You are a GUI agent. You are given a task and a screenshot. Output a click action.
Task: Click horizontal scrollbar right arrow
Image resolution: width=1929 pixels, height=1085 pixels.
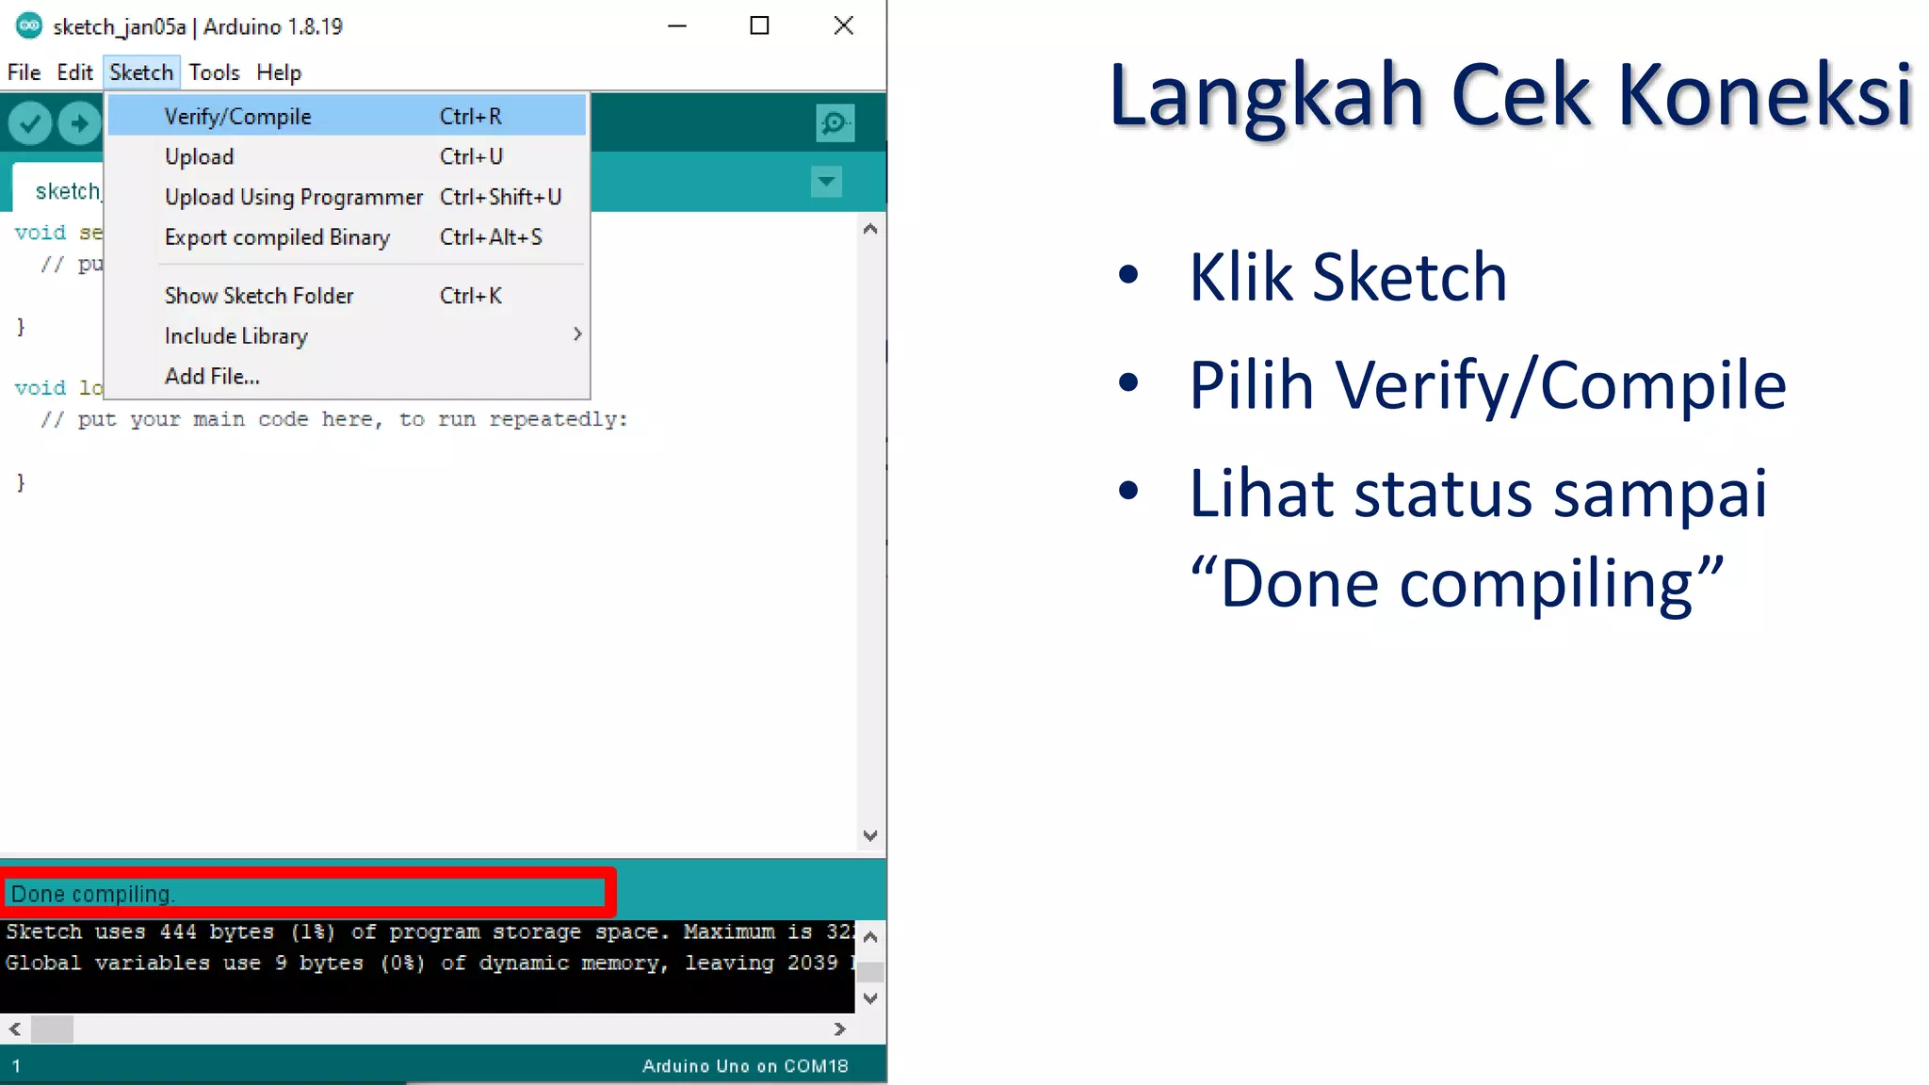839,1029
